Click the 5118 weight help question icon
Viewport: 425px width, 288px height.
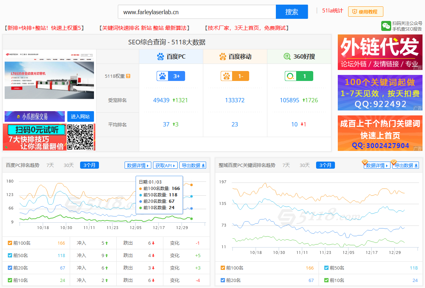point(128,76)
